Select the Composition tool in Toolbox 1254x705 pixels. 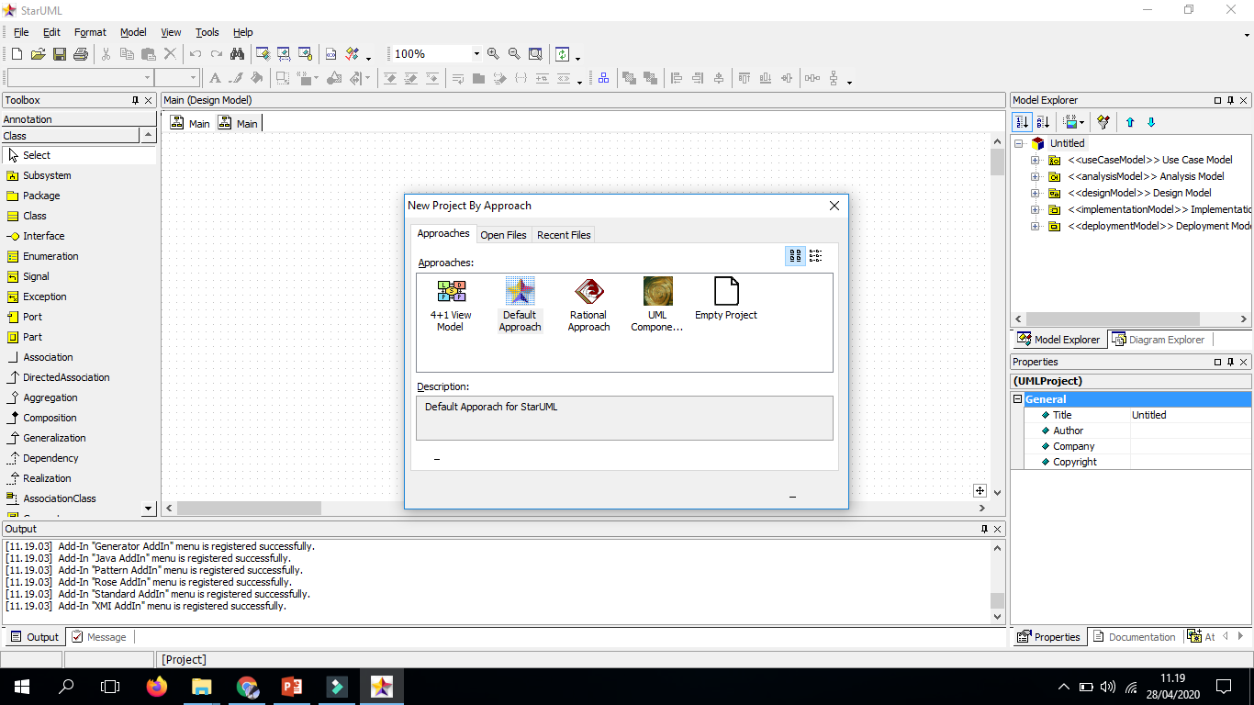(80, 418)
